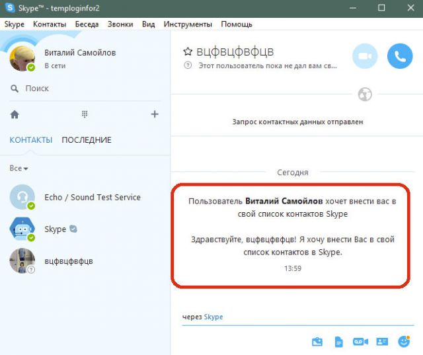This screenshot has width=423, height=355.
Task: Open the Контакты menu
Action: click(50, 24)
